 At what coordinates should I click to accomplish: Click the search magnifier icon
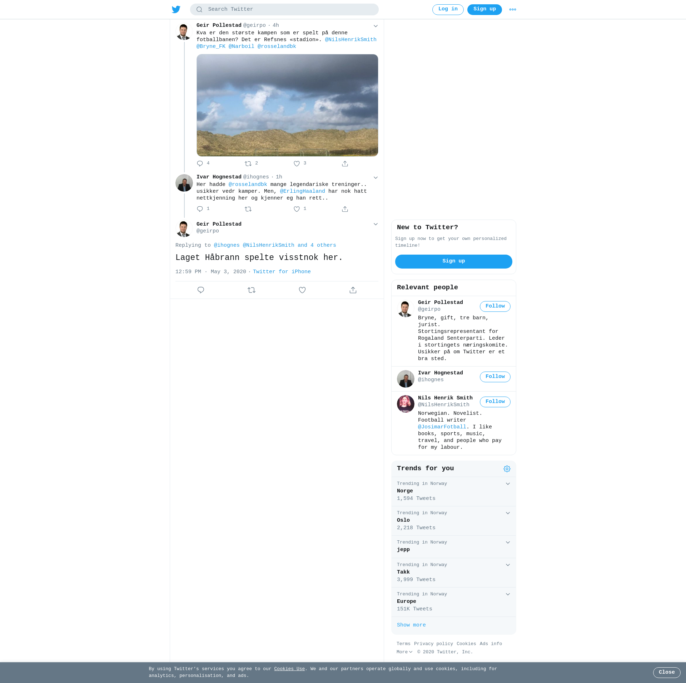(x=199, y=10)
